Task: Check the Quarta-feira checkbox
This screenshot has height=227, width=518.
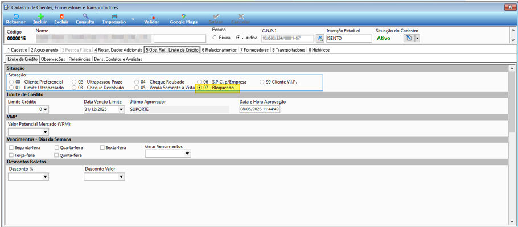Action: click(x=57, y=148)
